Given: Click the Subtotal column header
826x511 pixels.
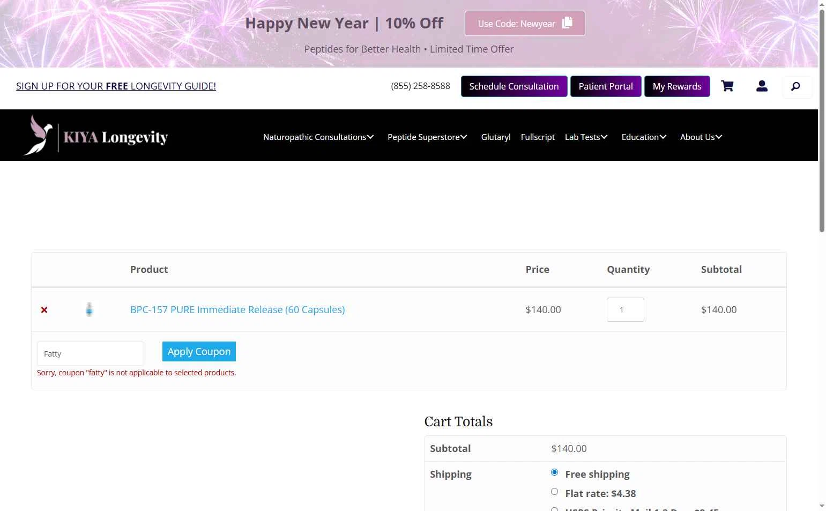Looking at the screenshot, I should (721, 270).
